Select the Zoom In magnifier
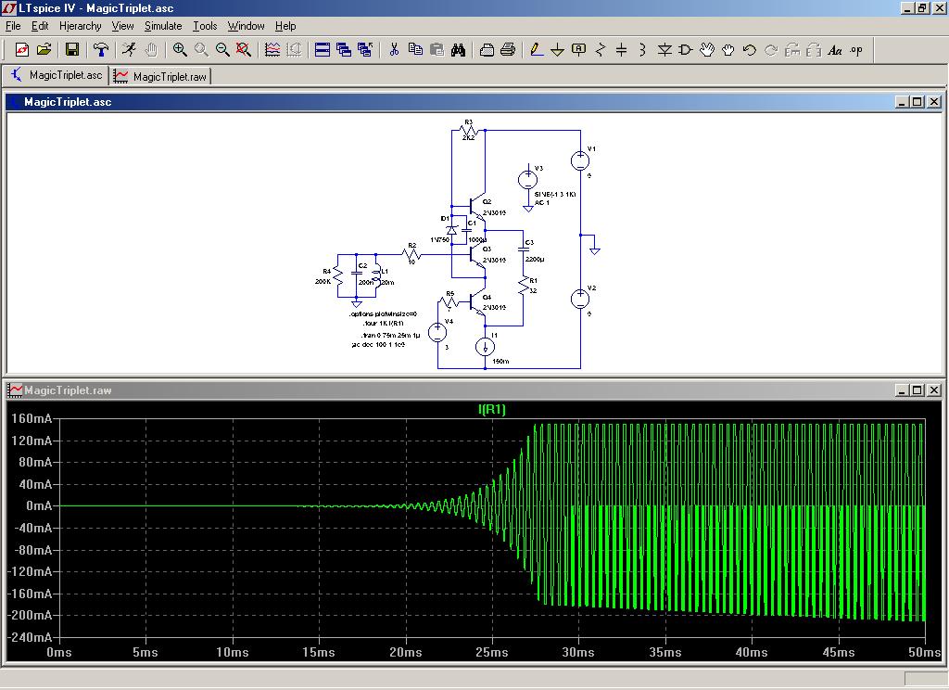This screenshot has width=949, height=690. pos(180,50)
